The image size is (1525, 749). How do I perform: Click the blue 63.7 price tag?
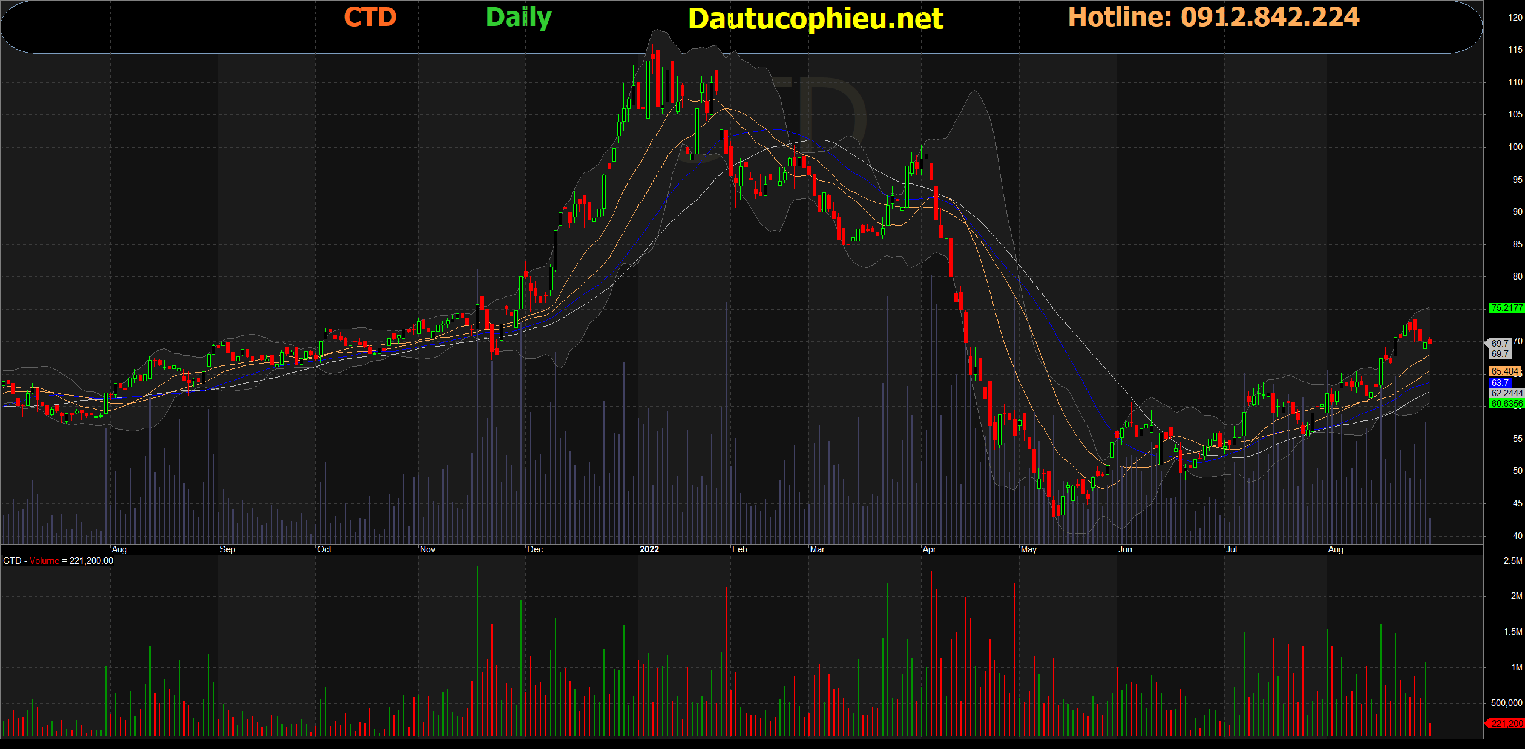pyautogui.click(x=1500, y=382)
